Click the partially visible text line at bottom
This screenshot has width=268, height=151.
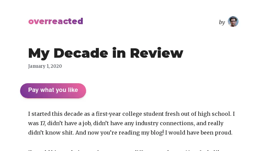pos(131,150)
